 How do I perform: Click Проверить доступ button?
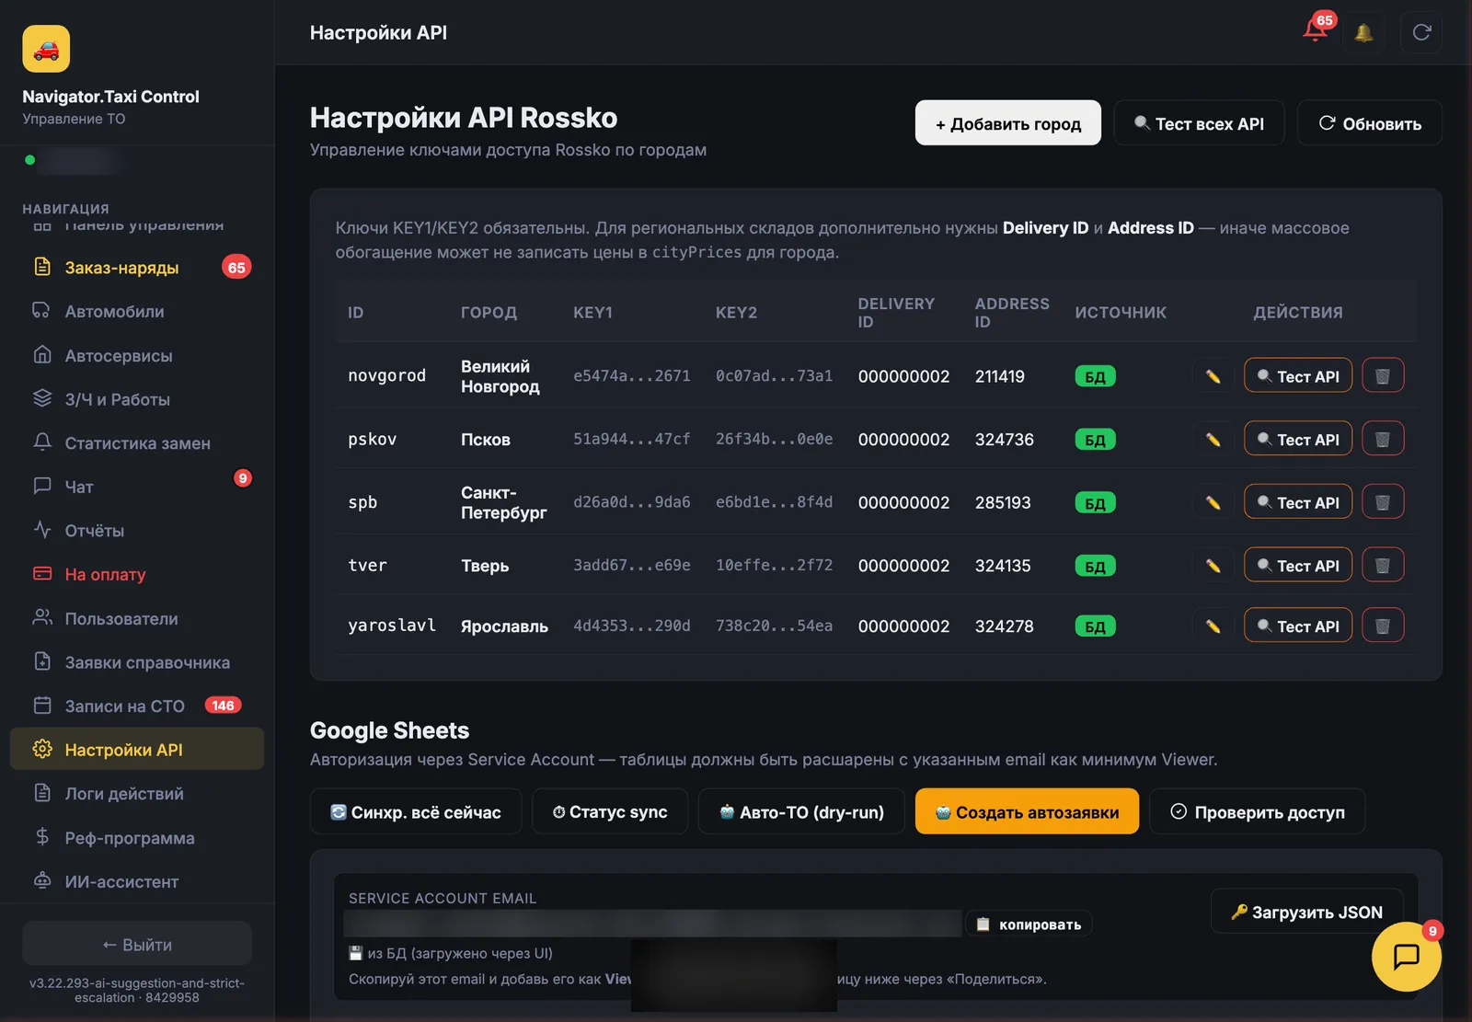pos(1258,811)
